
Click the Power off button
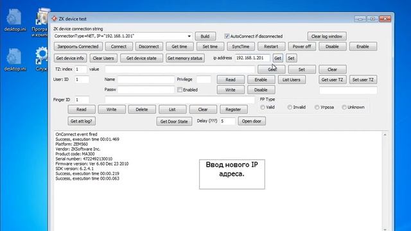point(302,46)
